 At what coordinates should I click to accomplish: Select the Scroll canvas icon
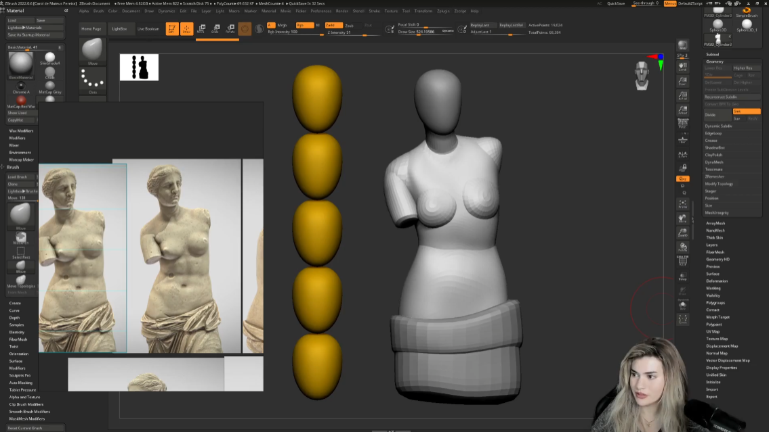pyautogui.click(x=682, y=66)
